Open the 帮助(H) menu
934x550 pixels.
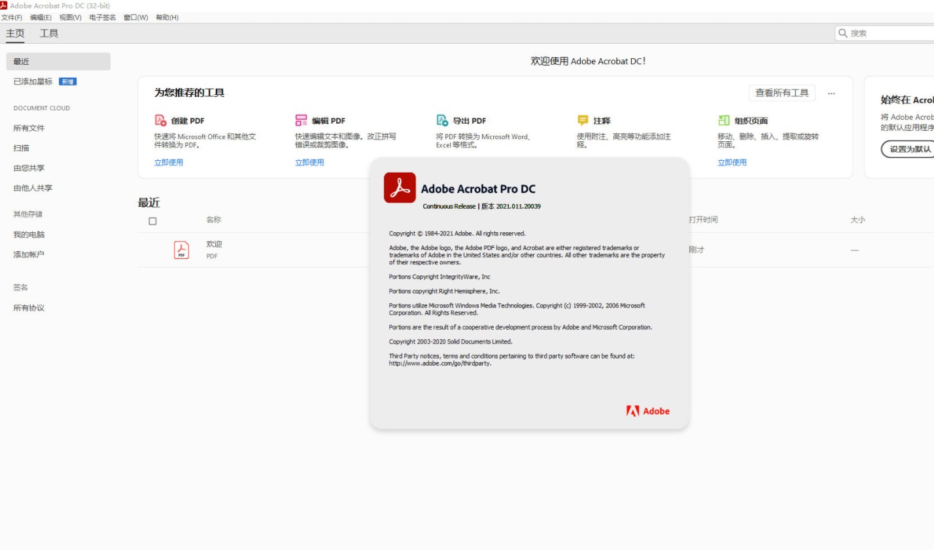tap(167, 18)
